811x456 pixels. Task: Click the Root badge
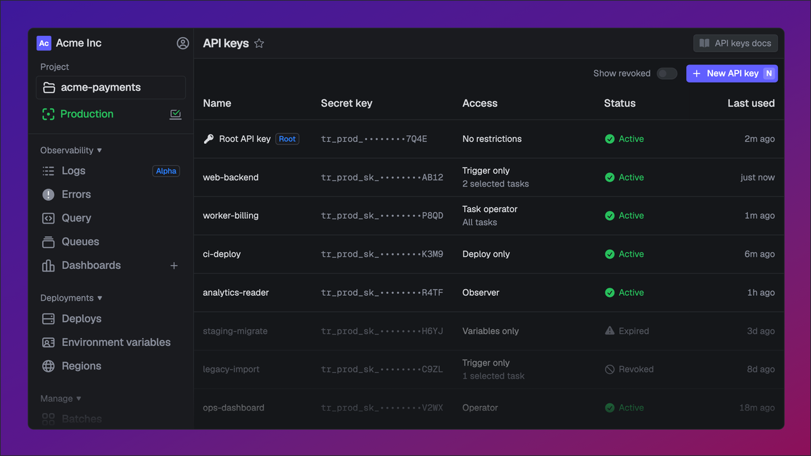(x=287, y=139)
